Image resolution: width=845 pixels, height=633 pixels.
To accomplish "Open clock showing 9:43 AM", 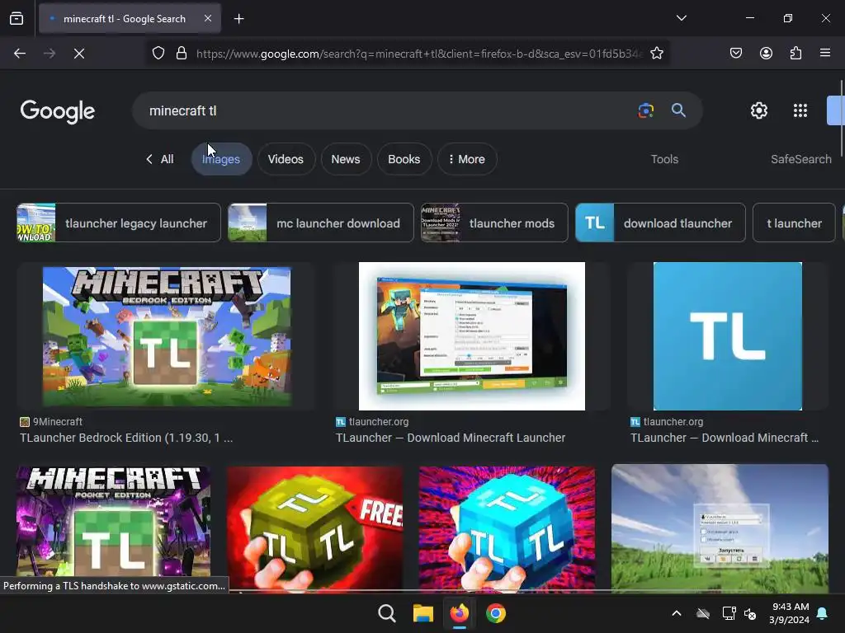I will point(789,613).
